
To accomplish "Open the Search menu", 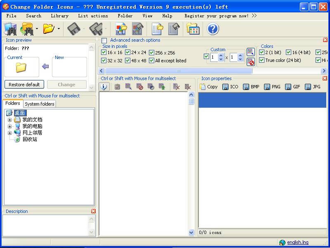I will pyautogui.click(x=34, y=16).
